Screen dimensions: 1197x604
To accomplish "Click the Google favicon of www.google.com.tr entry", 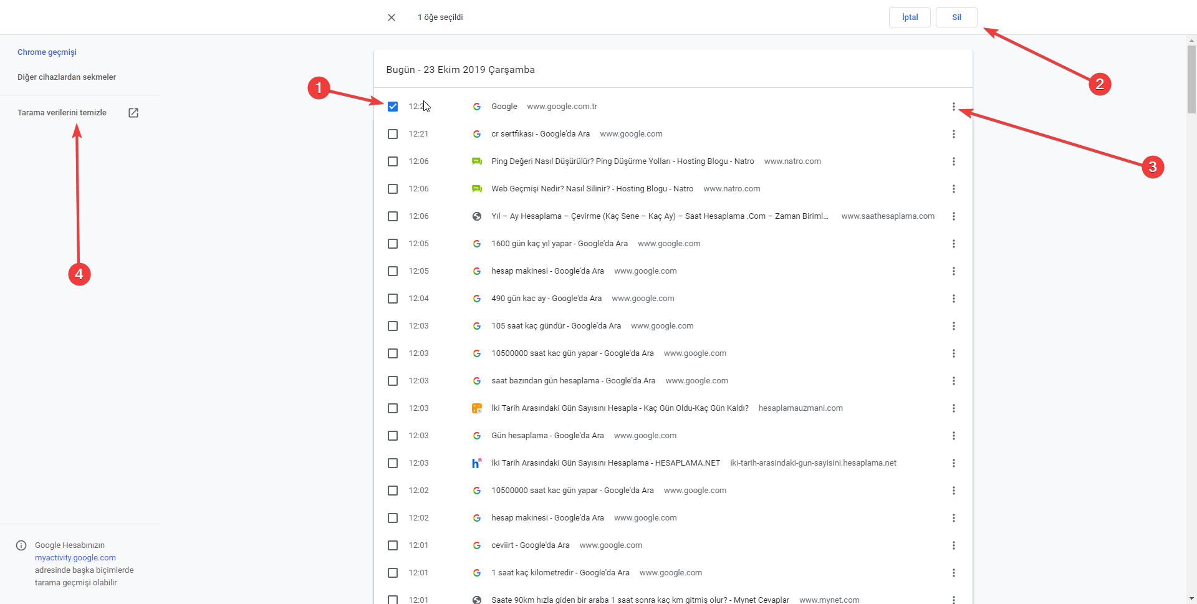I will (477, 107).
